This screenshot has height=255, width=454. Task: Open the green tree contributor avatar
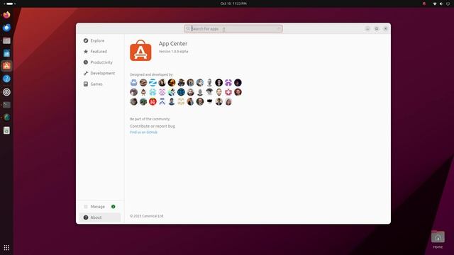[143, 101]
